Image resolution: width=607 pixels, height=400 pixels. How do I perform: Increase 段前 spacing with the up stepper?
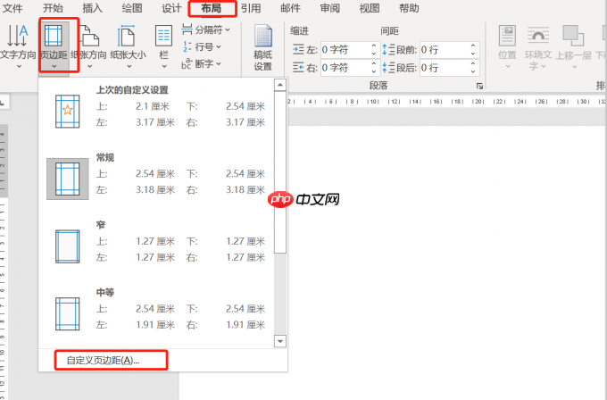(473, 46)
